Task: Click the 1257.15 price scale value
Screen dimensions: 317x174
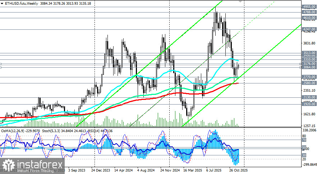Action: pyautogui.click(x=309, y=126)
